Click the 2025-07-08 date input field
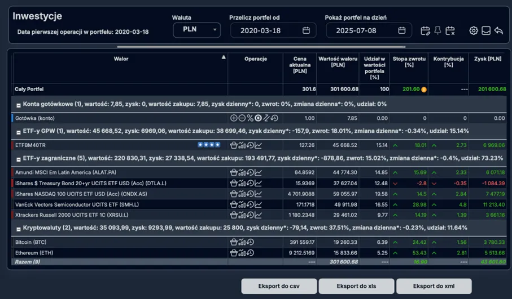This screenshot has height=299, width=512. [369, 30]
